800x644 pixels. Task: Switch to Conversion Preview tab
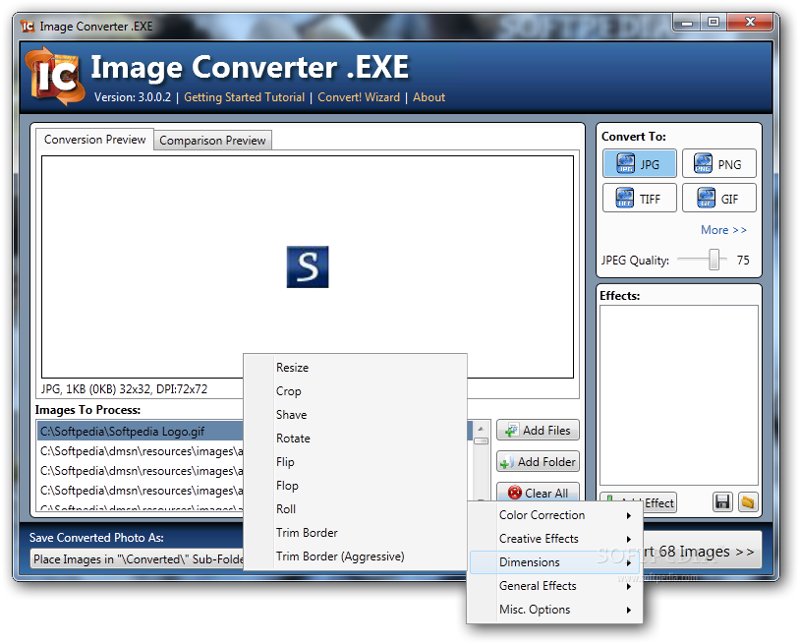point(95,140)
